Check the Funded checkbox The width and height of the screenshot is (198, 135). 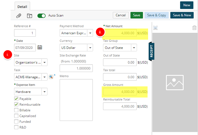click(x=16, y=121)
